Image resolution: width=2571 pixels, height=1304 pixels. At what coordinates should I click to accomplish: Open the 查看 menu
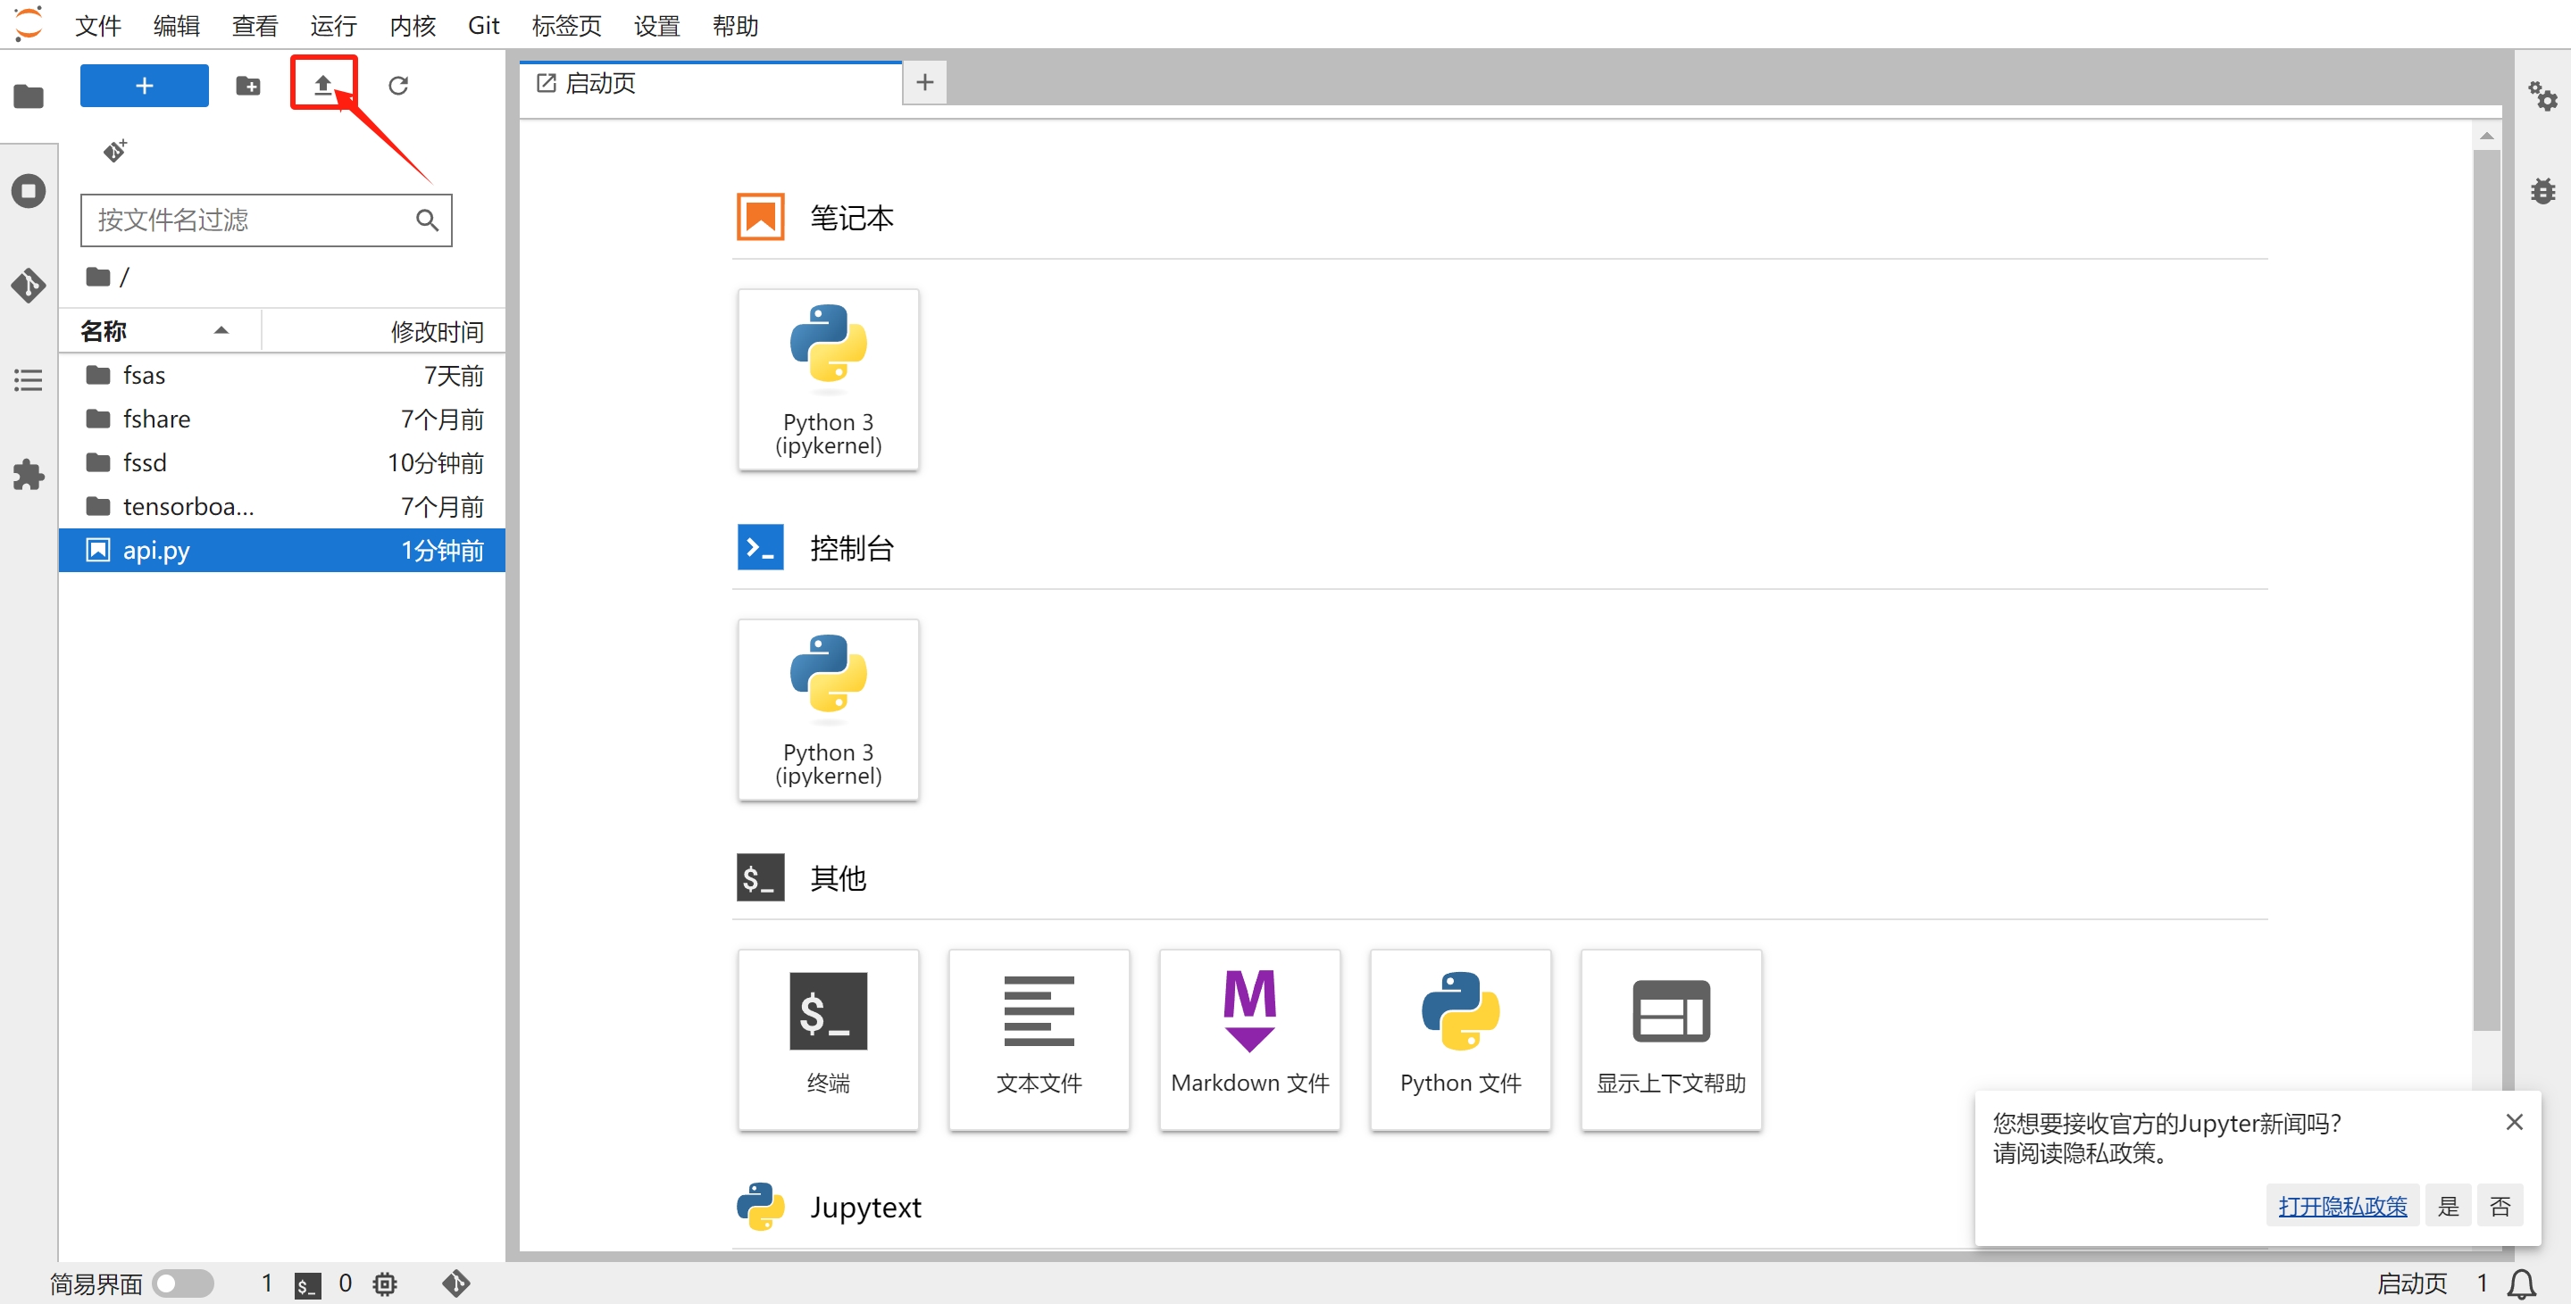(255, 25)
